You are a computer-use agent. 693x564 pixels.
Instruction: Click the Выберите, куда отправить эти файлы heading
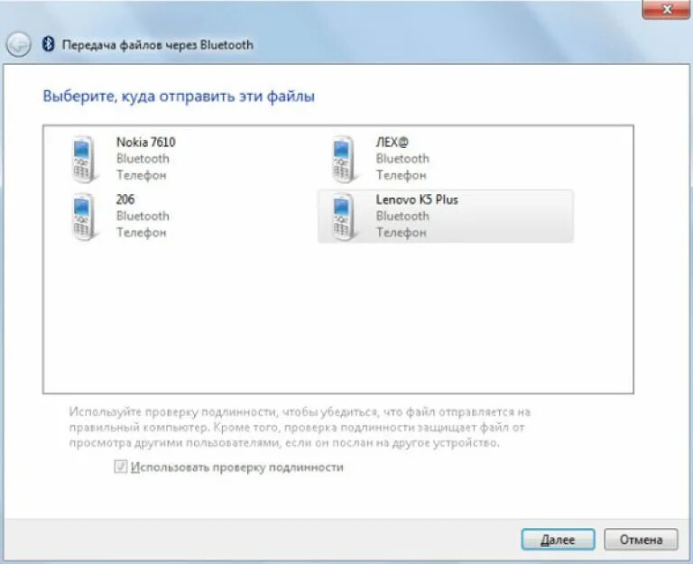[x=179, y=96]
